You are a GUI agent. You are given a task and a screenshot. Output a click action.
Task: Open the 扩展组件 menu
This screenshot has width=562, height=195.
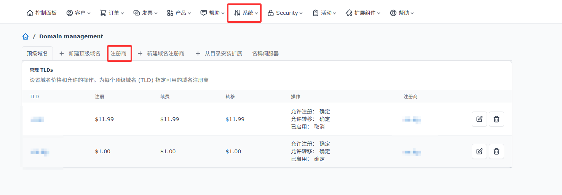point(363,13)
